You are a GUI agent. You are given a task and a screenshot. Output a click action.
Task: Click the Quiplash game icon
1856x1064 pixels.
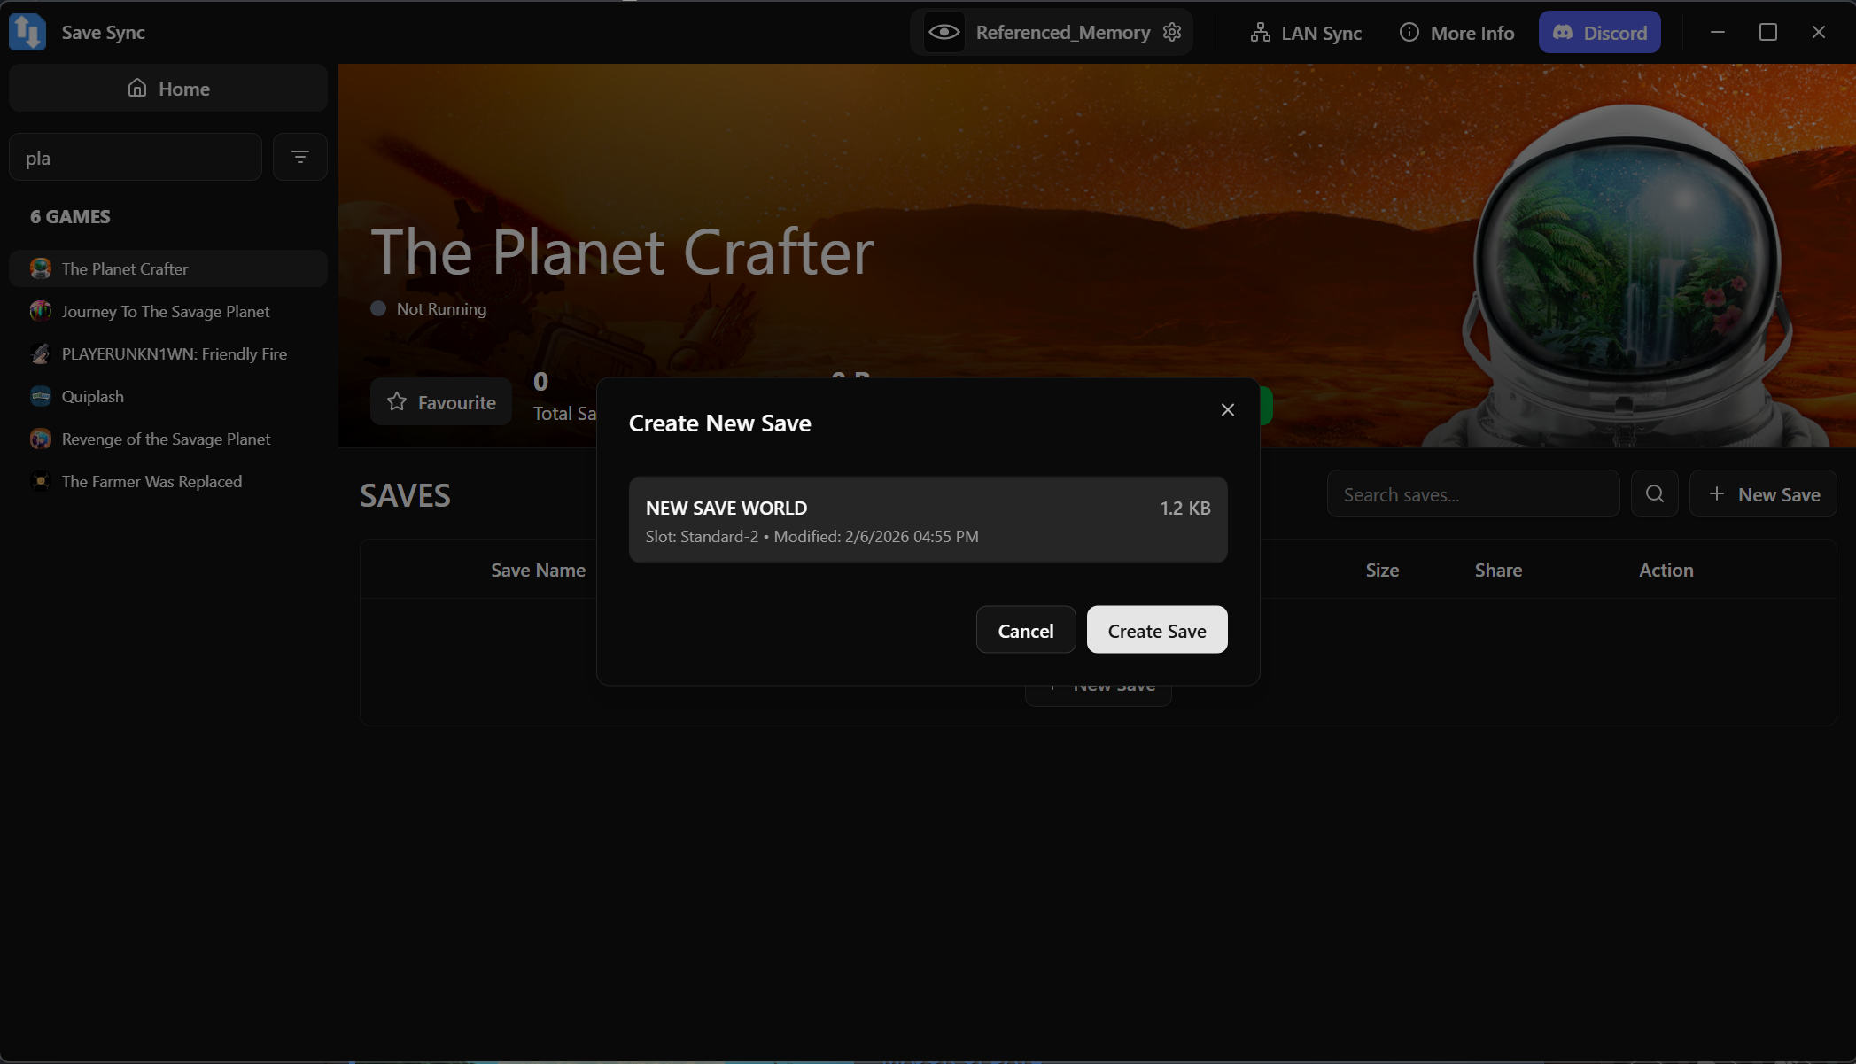click(x=41, y=396)
